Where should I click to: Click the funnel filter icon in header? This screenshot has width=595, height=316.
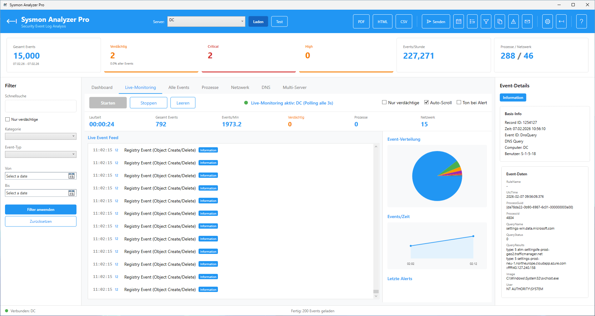tap(486, 22)
